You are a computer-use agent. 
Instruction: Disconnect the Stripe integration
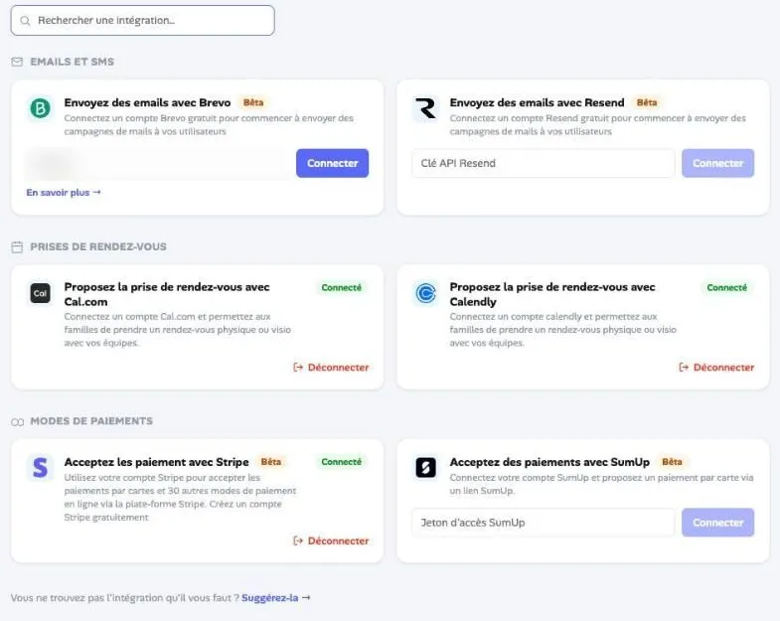click(x=331, y=541)
